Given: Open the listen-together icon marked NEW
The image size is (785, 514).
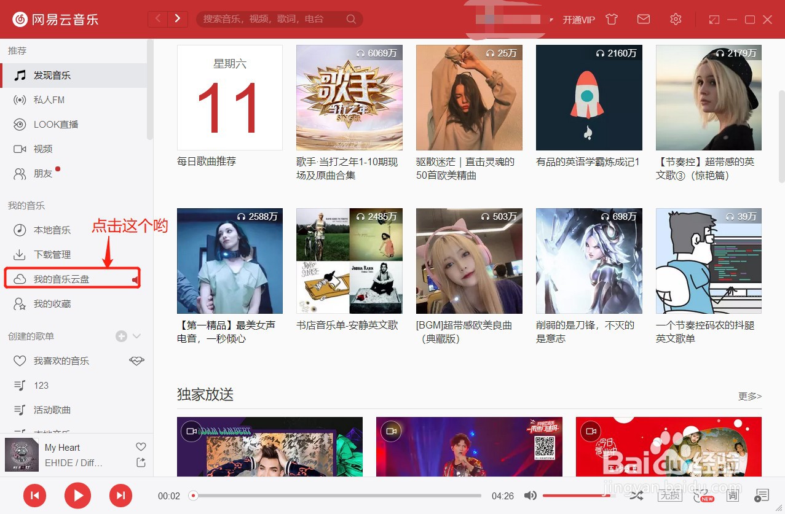Looking at the screenshot, I should coord(702,496).
